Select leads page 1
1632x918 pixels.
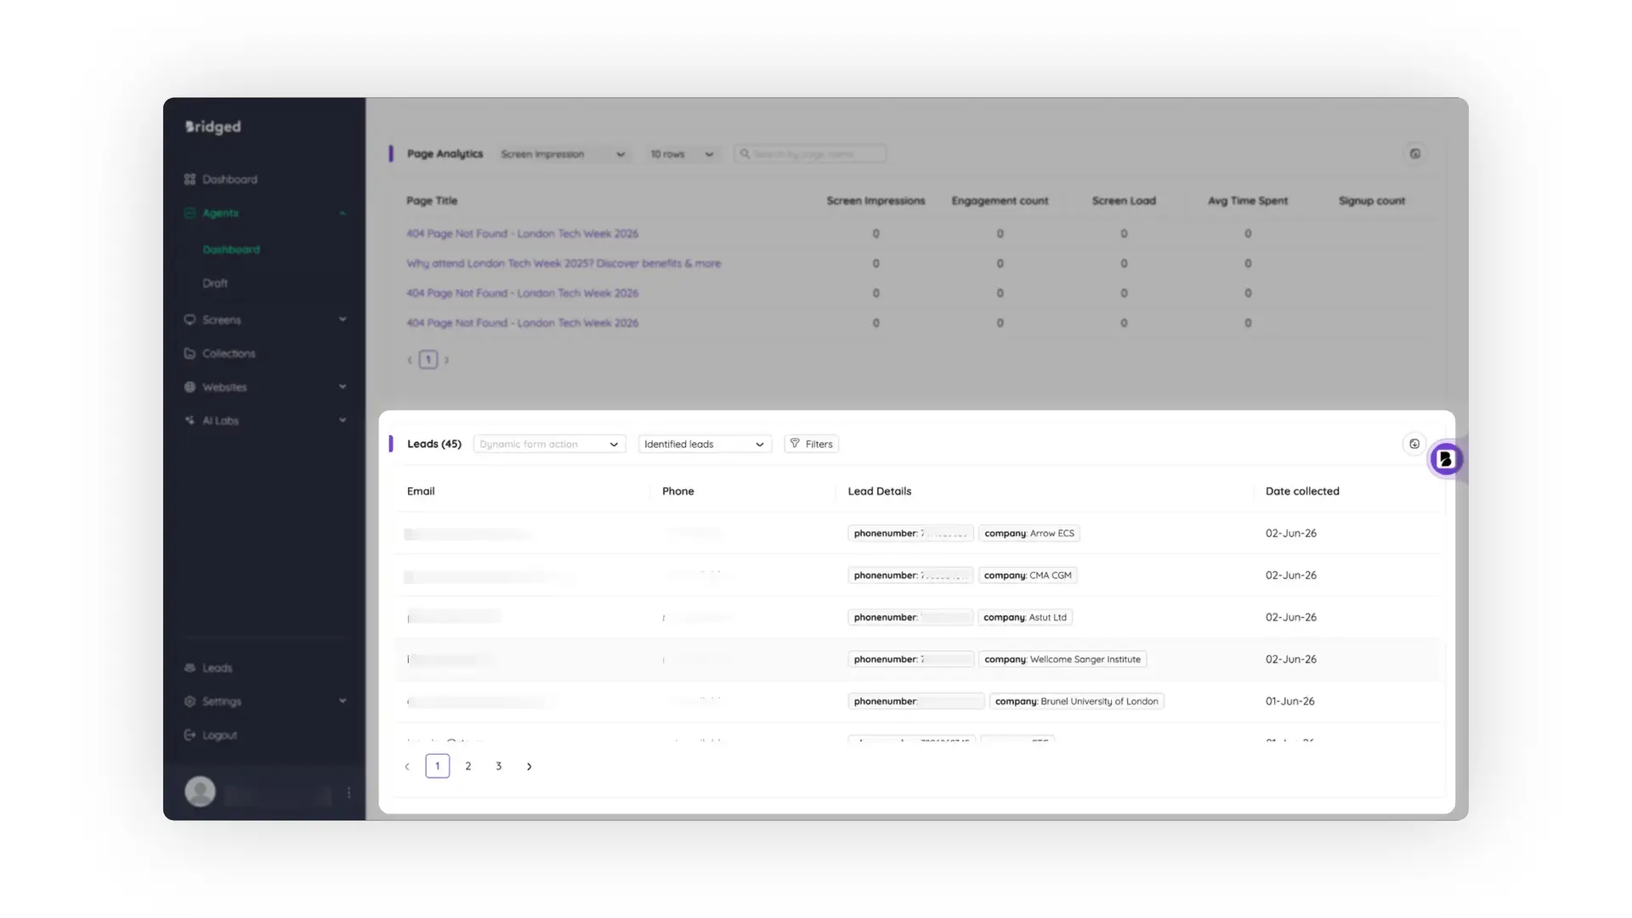coord(438,766)
